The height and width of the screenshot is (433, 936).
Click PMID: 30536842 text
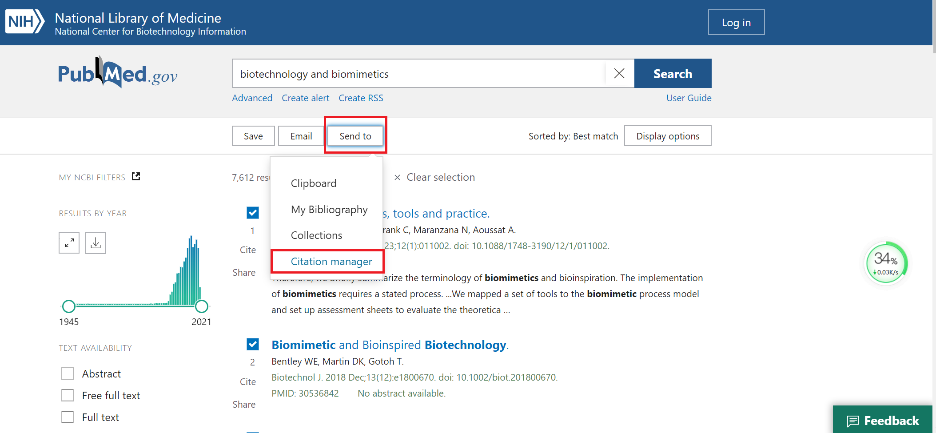click(x=305, y=393)
